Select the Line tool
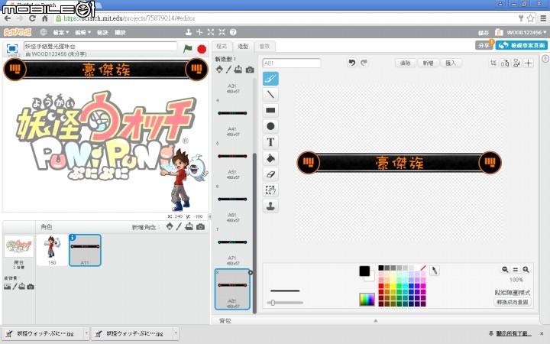Image resolution: width=550 pixels, height=344 pixels. 270,95
